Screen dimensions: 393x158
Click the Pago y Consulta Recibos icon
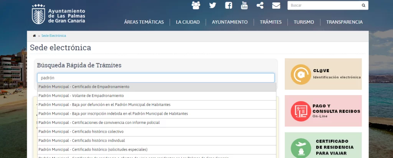(x=301, y=111)
